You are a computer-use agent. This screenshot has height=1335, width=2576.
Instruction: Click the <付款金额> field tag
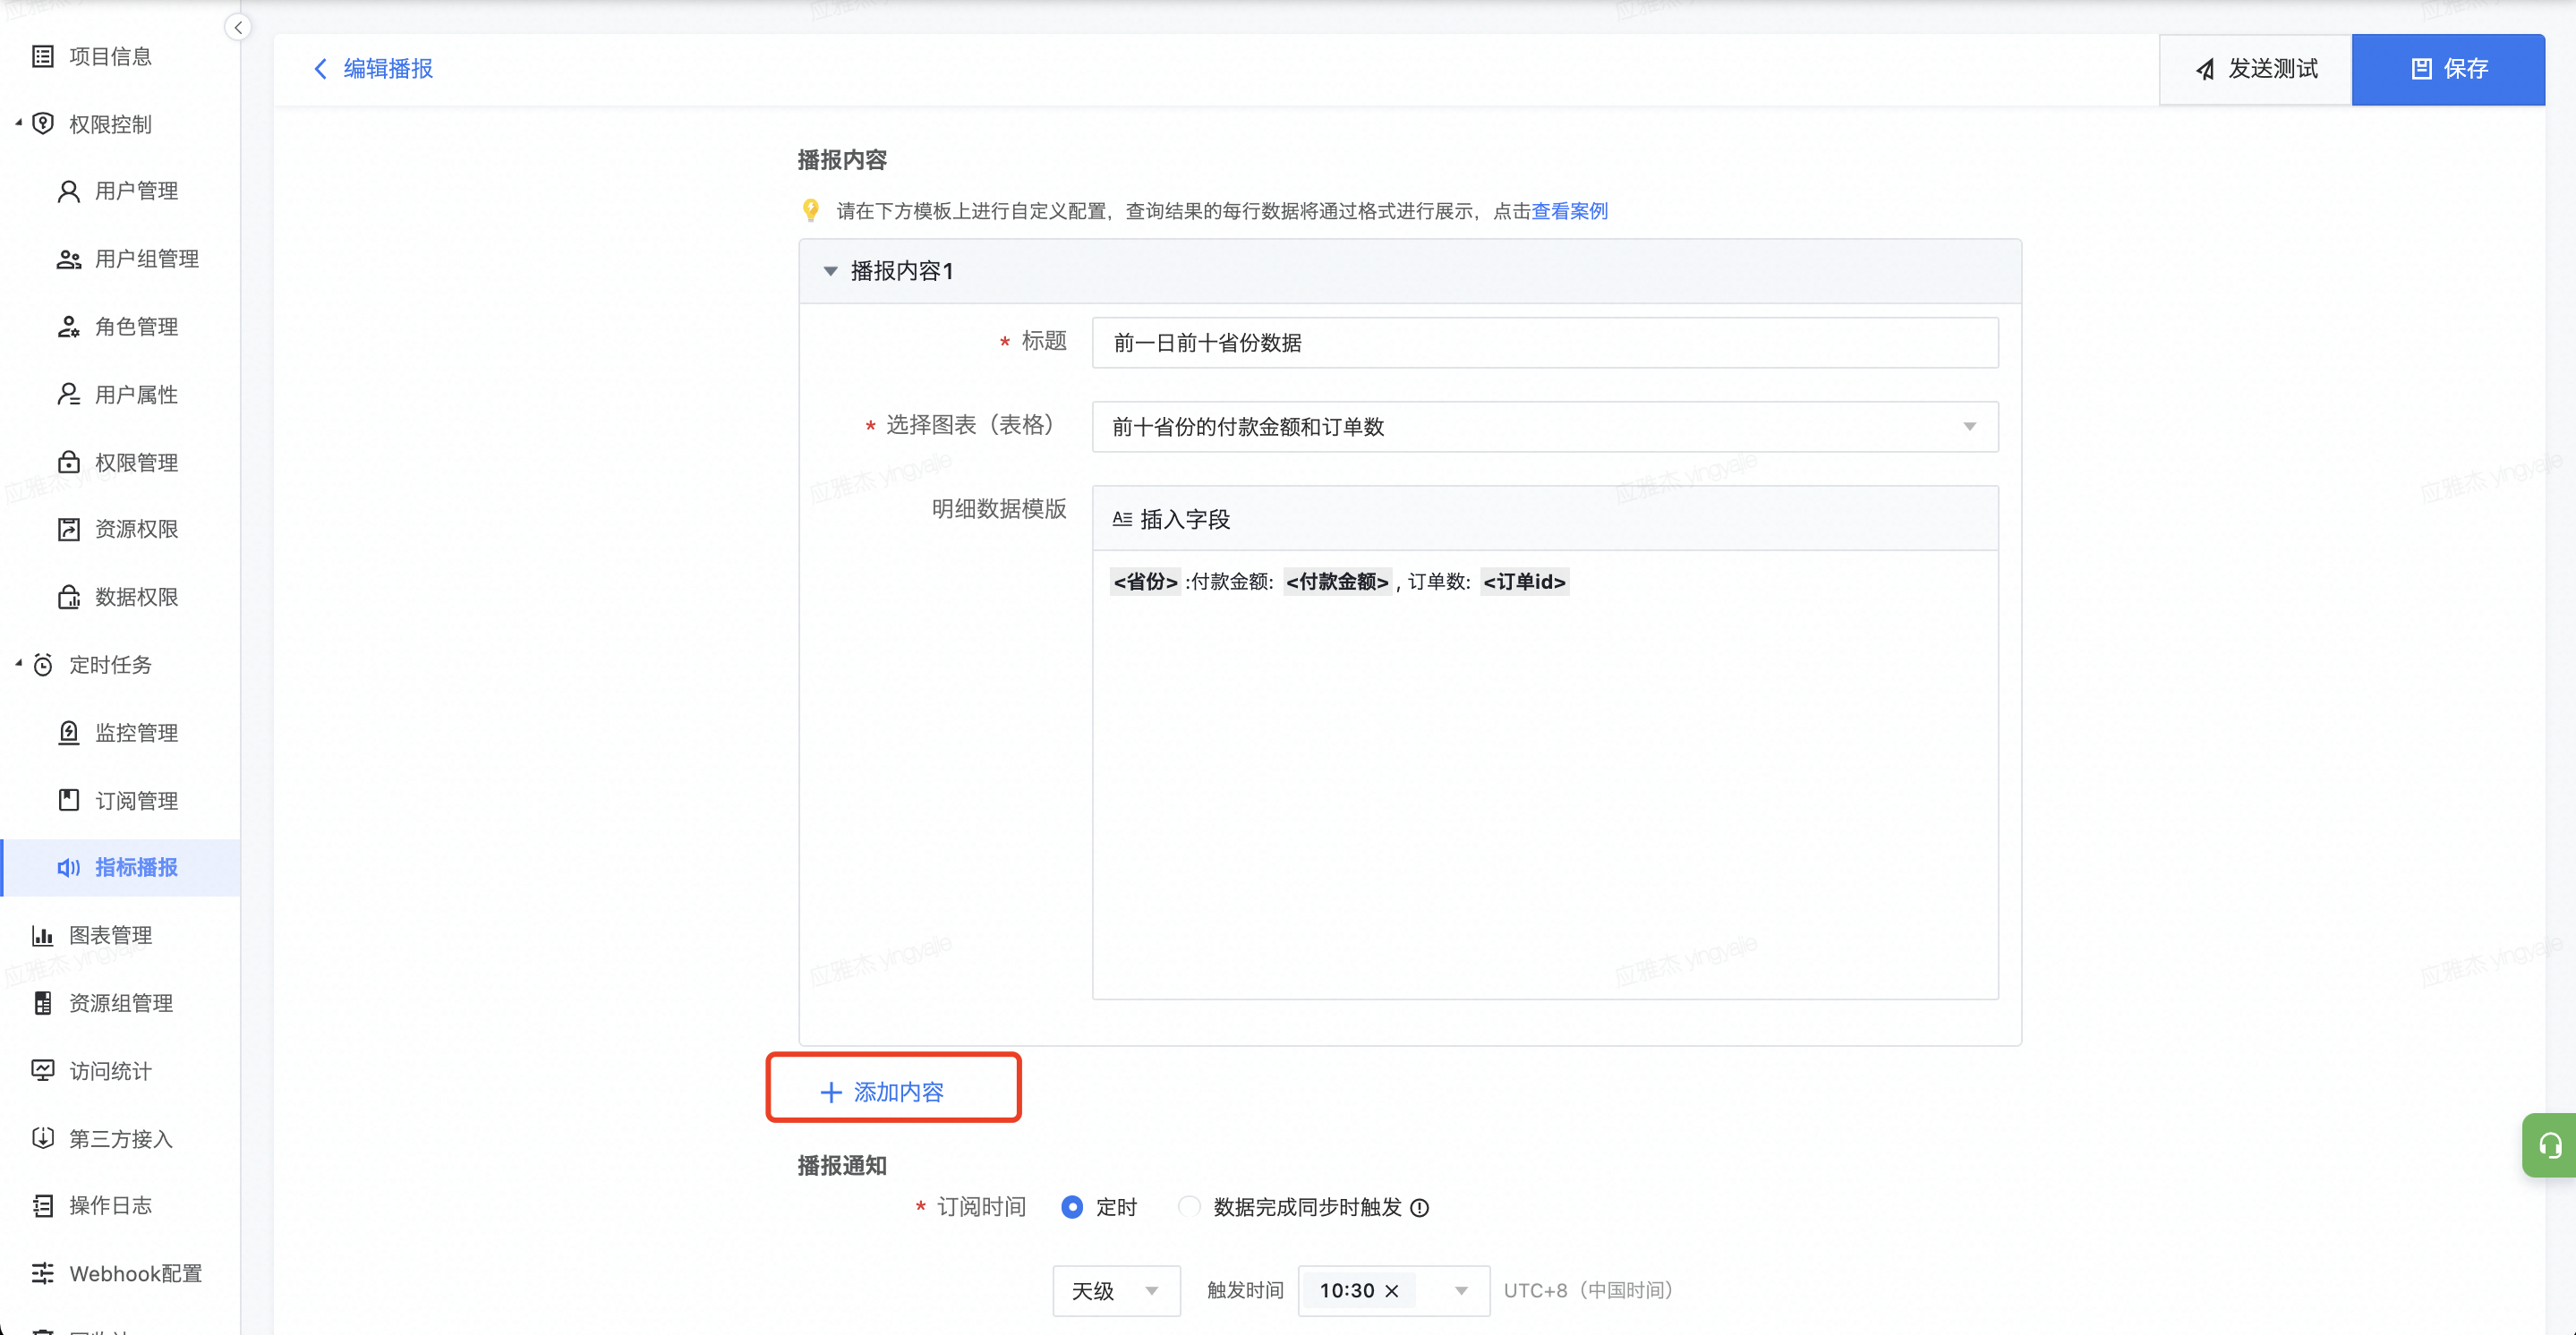coord(1337,582)
